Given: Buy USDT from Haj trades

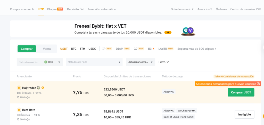Looking at the screenshot, I should (x=241, y=92).
